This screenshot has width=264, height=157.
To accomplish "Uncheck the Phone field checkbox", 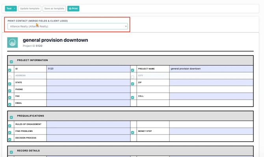I will (10, 91).
